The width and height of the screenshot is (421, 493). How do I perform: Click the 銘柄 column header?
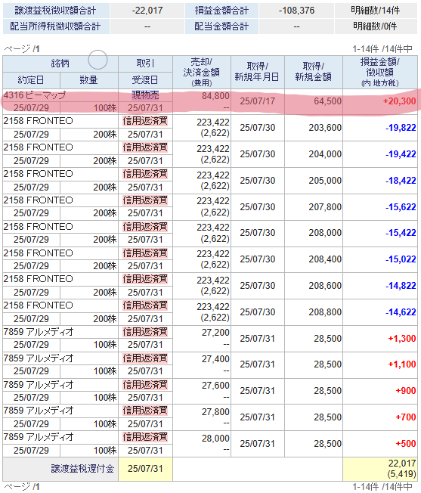pos(60,64)
